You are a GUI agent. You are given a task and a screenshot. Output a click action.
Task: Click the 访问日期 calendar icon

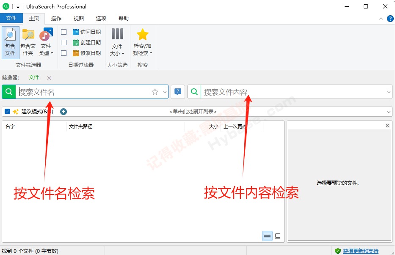tap(76, 32)
